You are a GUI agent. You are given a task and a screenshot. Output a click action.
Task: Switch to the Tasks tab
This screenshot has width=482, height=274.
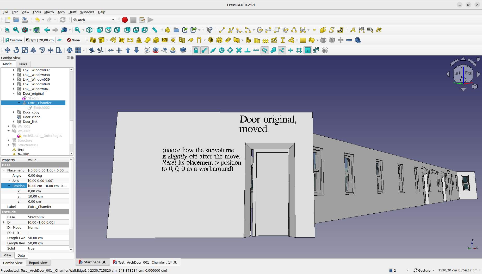pos(23,64)
